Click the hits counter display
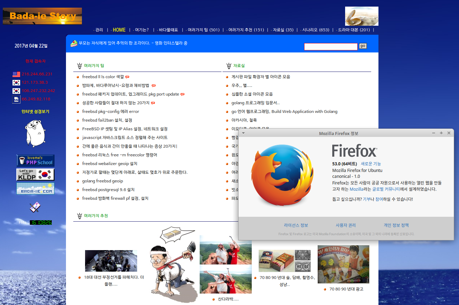Image resolution: width=459 pixels, height=305 pixels. coord(41,222)
